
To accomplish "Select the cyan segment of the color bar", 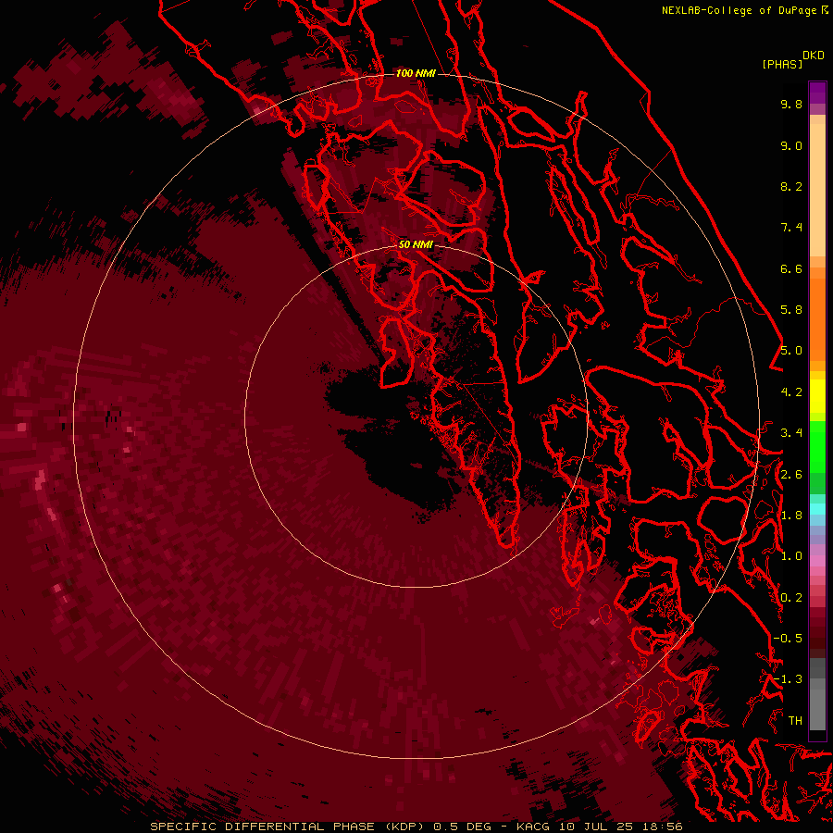I will [x=817, y=508].
